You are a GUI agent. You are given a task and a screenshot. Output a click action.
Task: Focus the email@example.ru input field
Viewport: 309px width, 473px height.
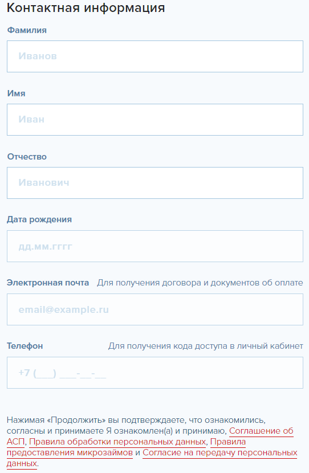coord(155,309)
